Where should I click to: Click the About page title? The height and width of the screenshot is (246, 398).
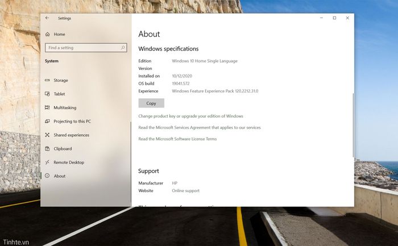click(x=149, y=34)
